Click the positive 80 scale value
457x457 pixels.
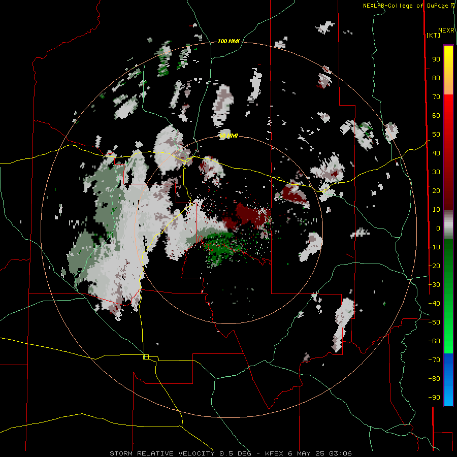pos(436,78)
